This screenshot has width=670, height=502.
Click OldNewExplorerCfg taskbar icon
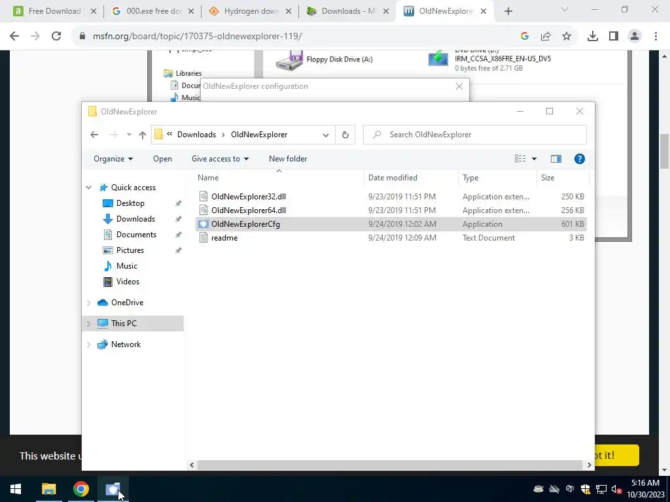[113, 489]
